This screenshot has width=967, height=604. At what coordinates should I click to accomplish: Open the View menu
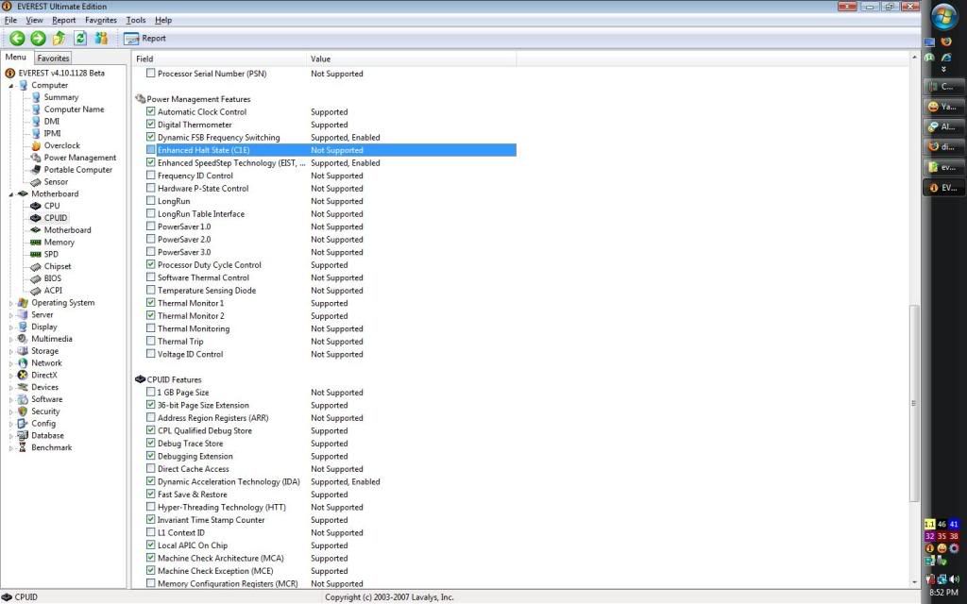pyautogui.click(x=34, y=21)
